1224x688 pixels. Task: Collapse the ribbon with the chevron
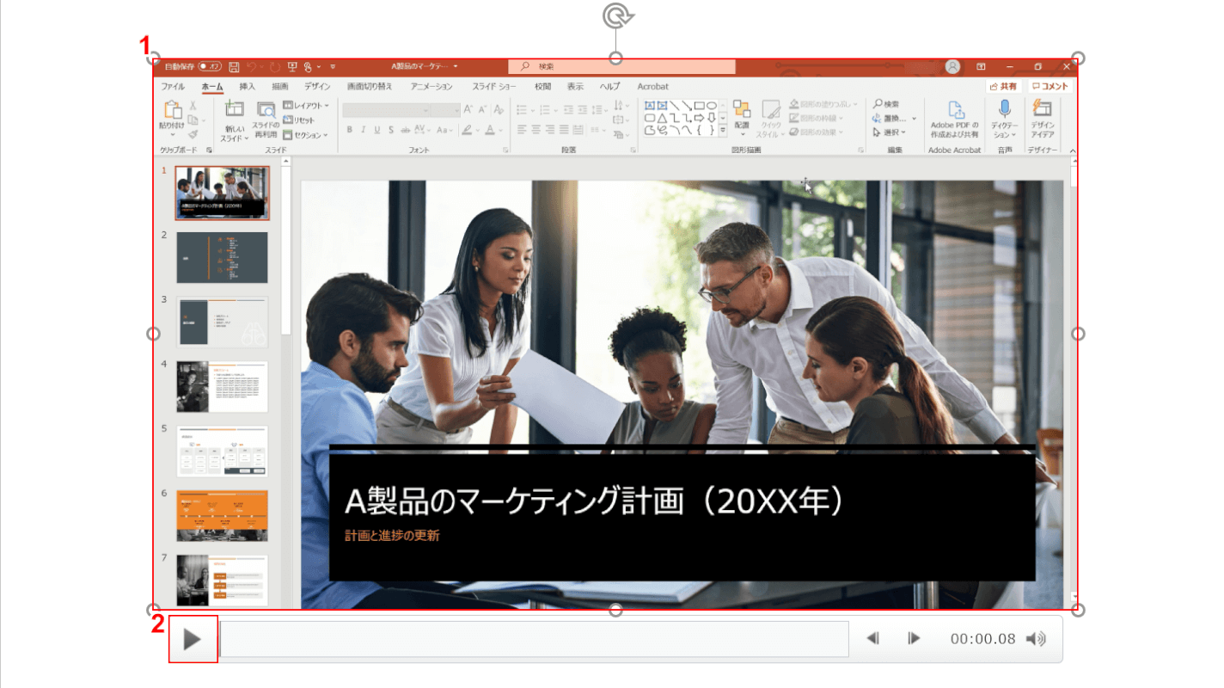[1072, 150]
